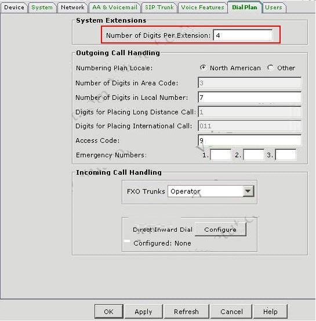Click the Configure Direct Inward Dial button

[x=220, y=229]
